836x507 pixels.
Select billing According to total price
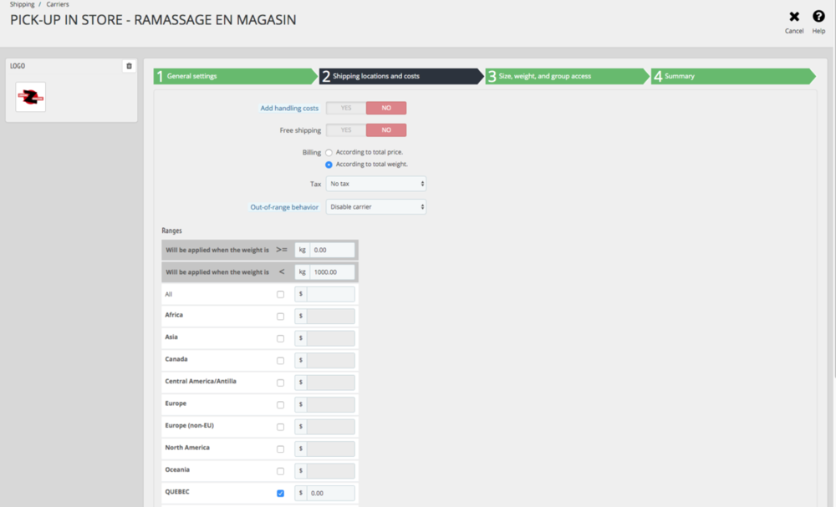pos(329,153)
